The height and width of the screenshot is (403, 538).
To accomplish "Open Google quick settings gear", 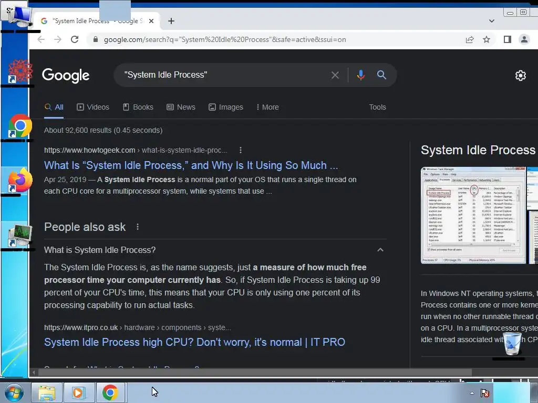I will click(x=521, y=76).
